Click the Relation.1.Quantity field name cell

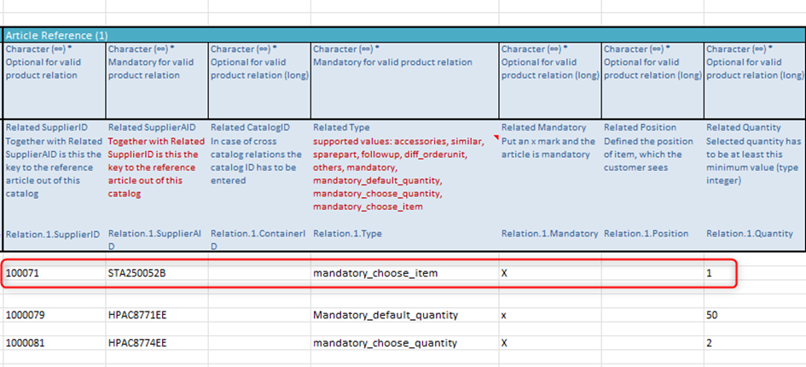[x=749, y=233]
